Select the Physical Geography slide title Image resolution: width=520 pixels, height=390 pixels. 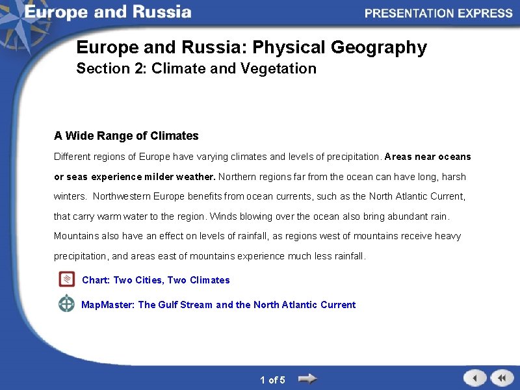252,47
